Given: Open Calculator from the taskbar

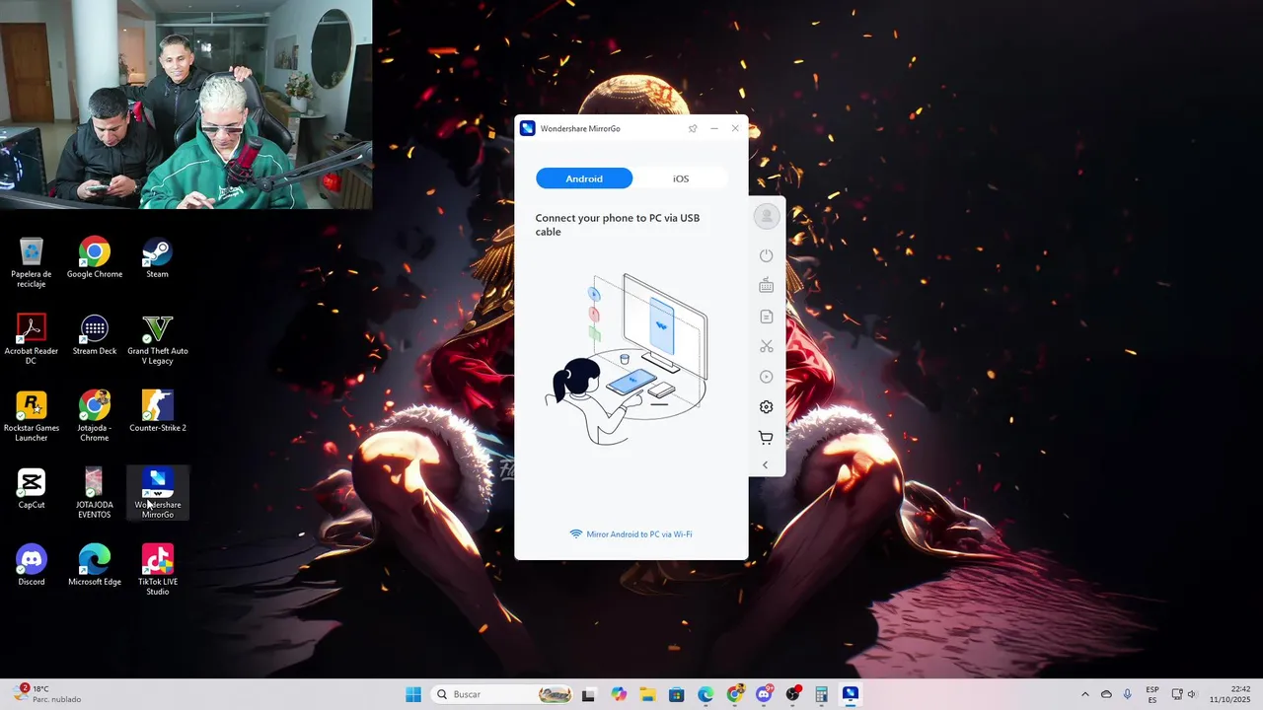Looking at the screenshot, I should (x=821, y=694).
